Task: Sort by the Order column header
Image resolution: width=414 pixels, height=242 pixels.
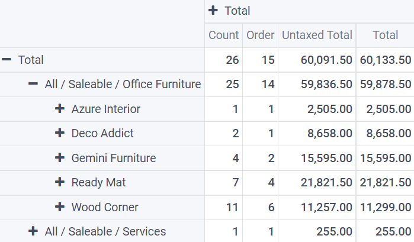Action: pyautogui.click(x=260, y=36)
